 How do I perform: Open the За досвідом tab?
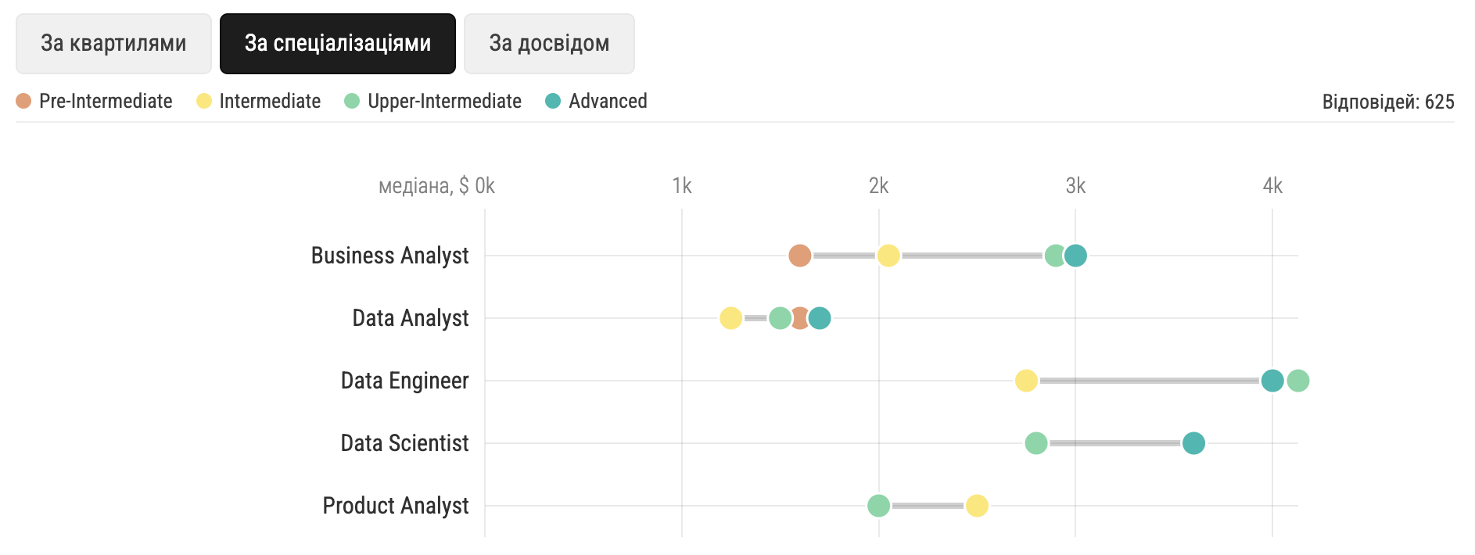point(549,44)
